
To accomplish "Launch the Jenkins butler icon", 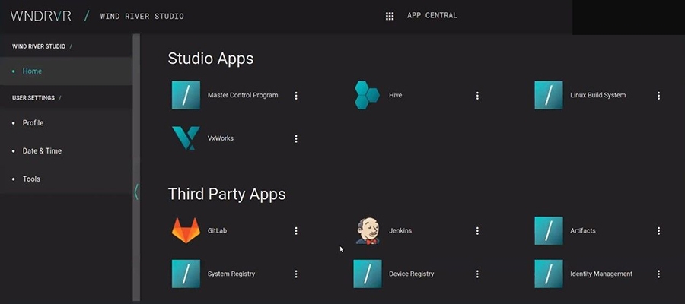I will [x=367, y=231].
